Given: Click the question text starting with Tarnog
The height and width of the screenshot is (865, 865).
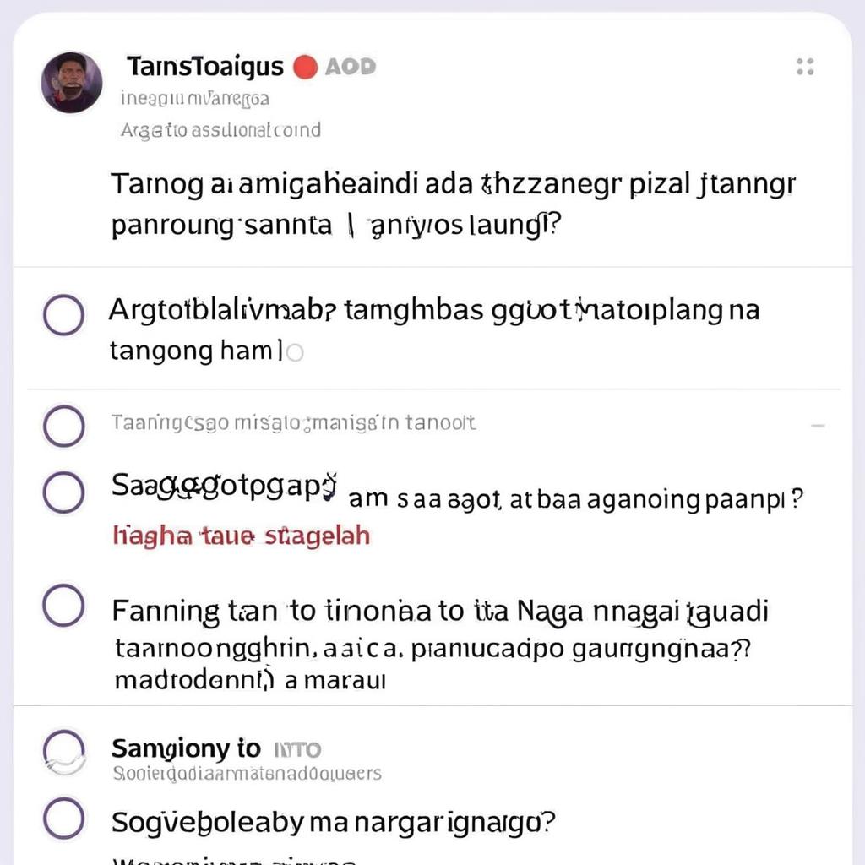Looking at the screenshot, I should pyautogui.click(x=453, y=204).
